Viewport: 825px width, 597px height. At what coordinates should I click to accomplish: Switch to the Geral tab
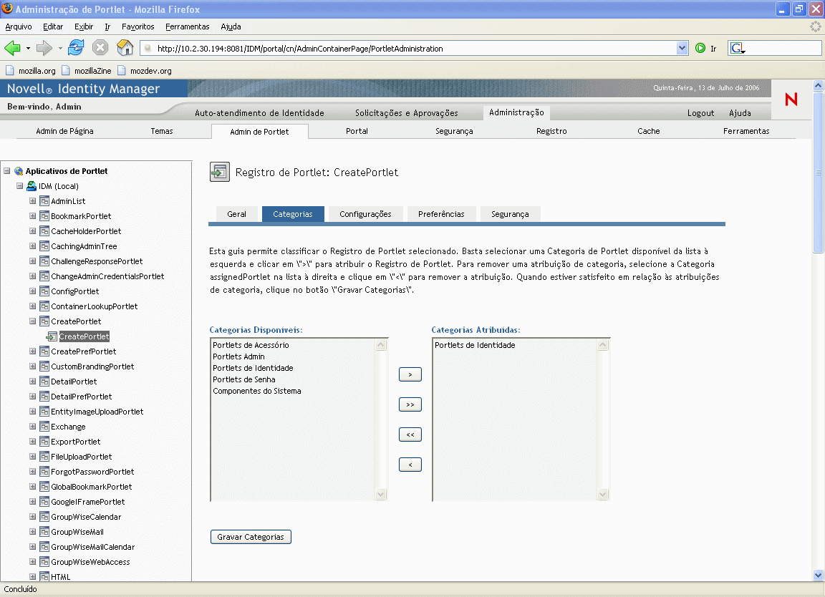[x=237, y=214]
